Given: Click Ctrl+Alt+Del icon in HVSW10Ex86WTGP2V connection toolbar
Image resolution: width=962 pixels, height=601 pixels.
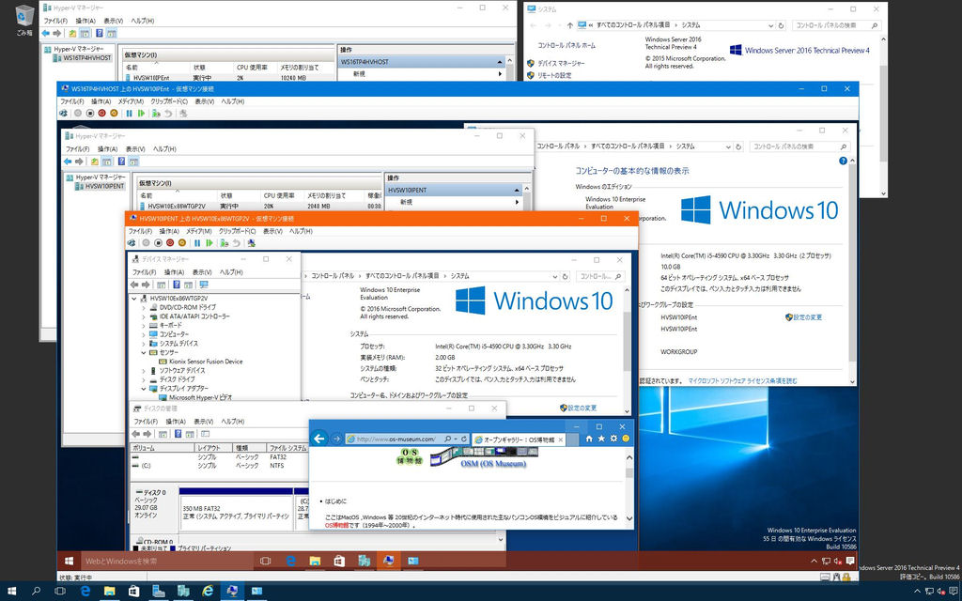Looking at the screenshot, I should (132, 243).
